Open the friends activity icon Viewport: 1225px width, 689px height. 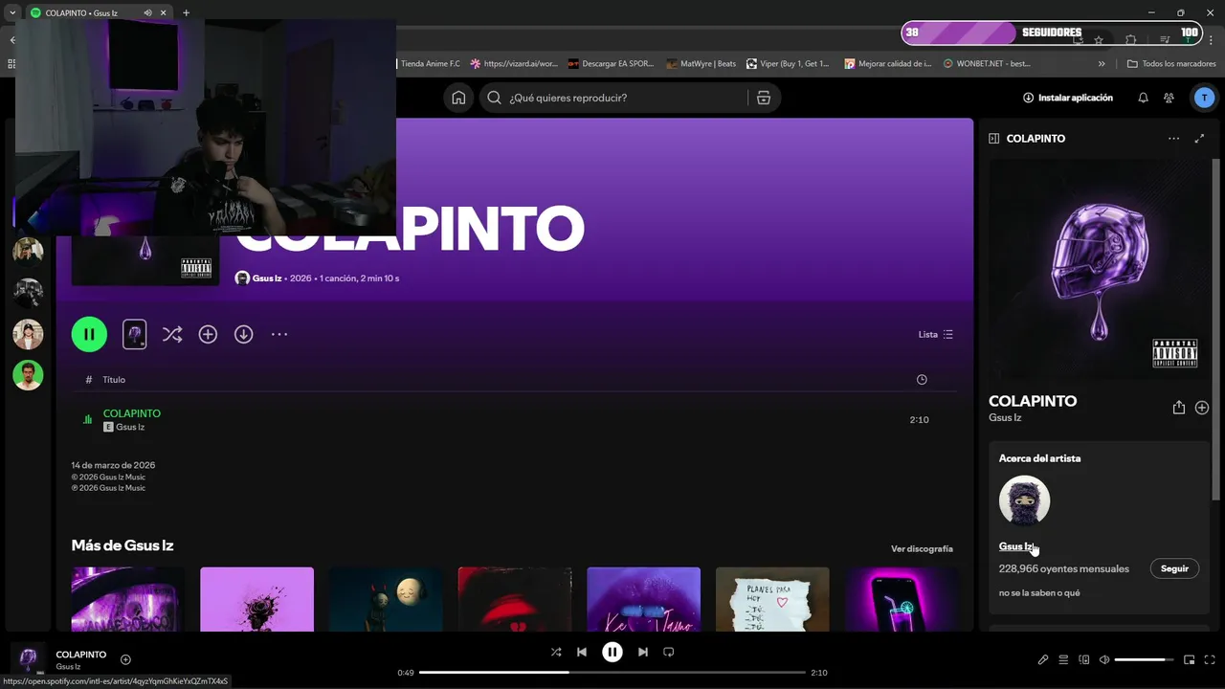click(1169, 98)
